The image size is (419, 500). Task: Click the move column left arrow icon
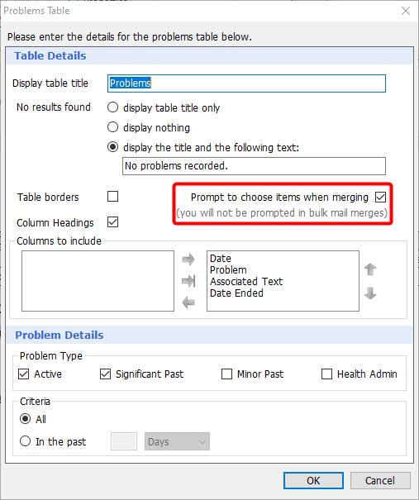pos(188,302)
